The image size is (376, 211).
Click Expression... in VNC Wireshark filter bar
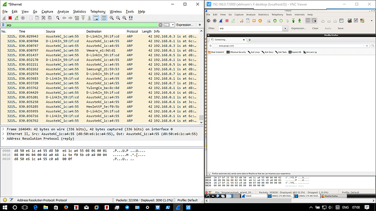[299, 28]
